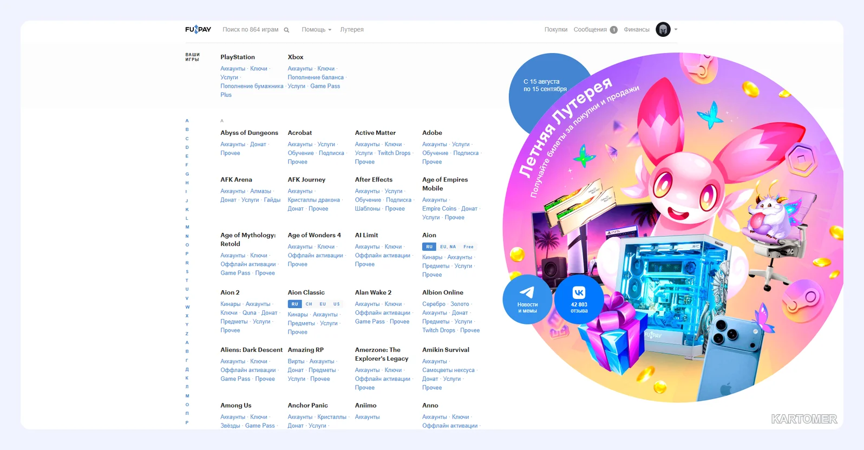Open the summer lottery banner image
Image resolution: width=864 pixels, height=450 pixels.
[673, 227]
